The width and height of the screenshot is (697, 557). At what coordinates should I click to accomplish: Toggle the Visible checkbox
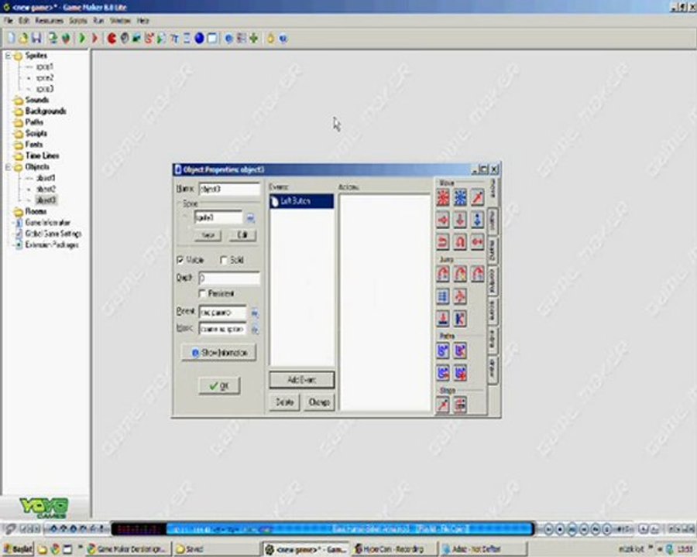[180, 260]
